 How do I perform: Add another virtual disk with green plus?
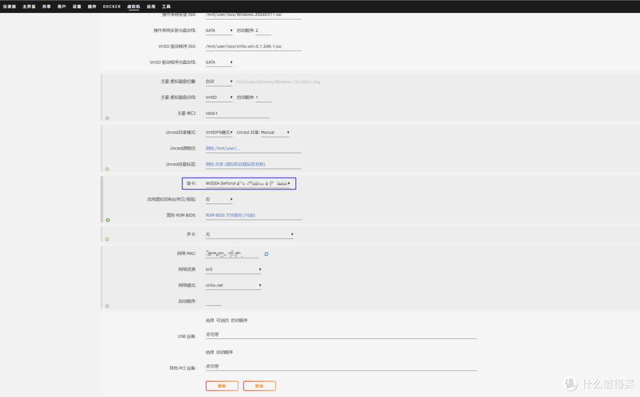point(107,118)
